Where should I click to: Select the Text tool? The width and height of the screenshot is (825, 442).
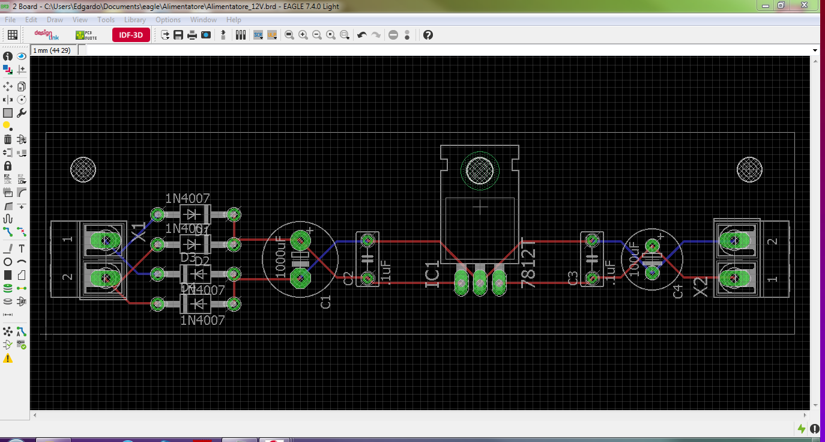click(22, 248)
